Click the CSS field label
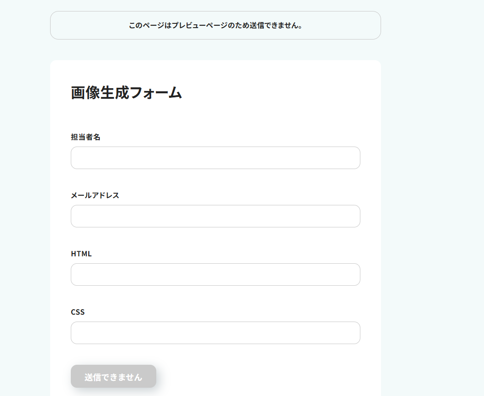Viewport: 484px width, 396px height. tap(78, 312)
